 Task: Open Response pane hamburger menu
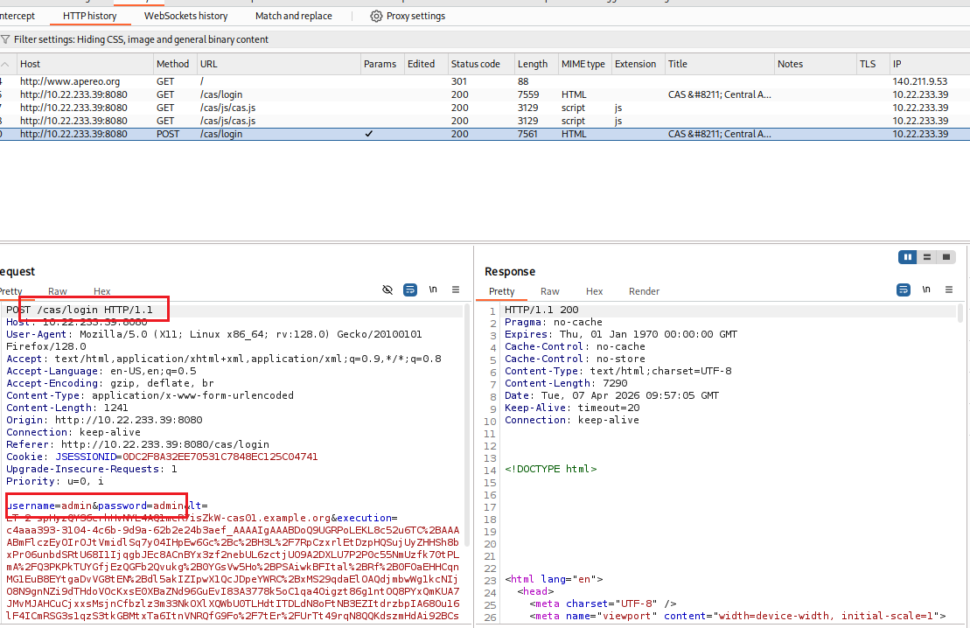pyautogui.click(x=949, y=290)
